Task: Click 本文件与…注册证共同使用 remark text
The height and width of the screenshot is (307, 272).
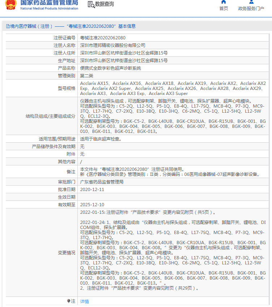Action: (x=132, y=169)
